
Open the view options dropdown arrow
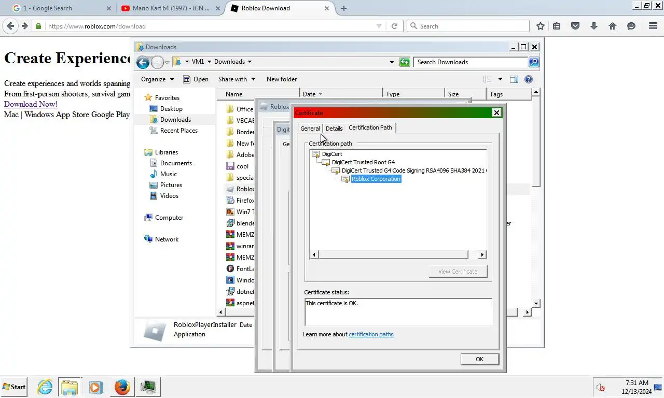pos(500,79)
